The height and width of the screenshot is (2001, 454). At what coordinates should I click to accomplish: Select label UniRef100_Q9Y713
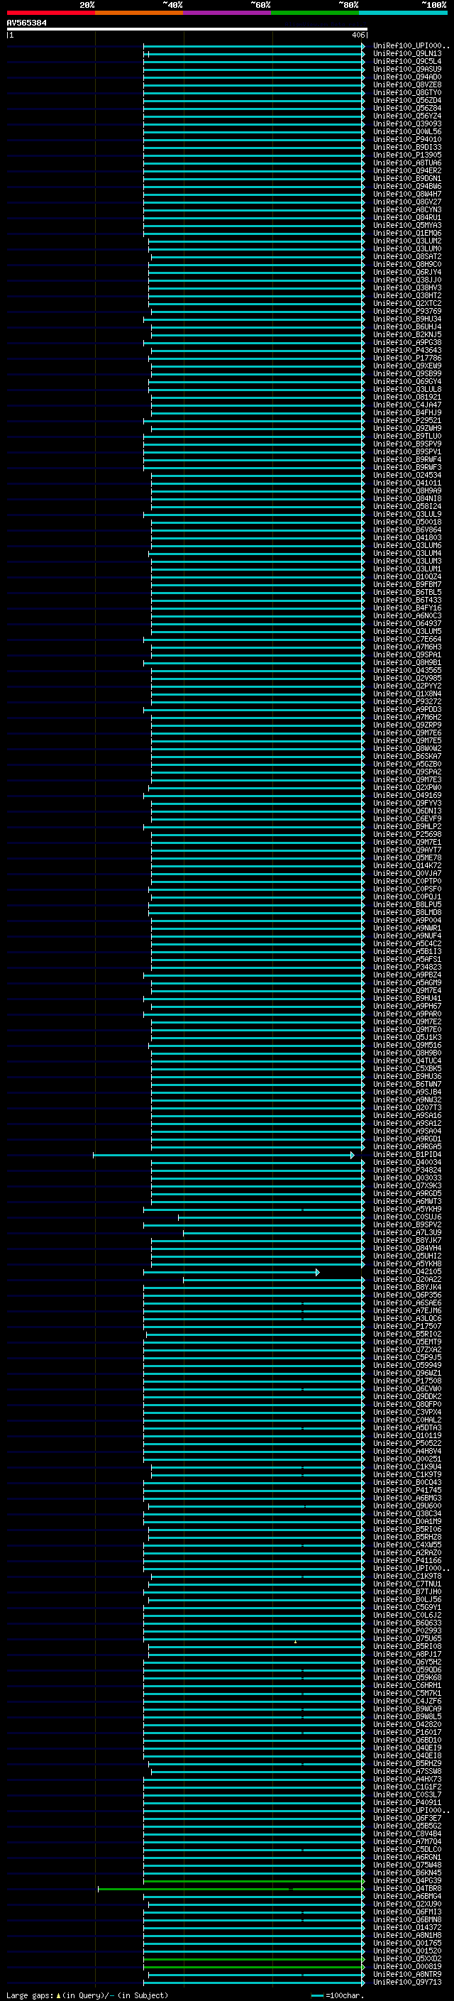click(x=406, y=1982)
